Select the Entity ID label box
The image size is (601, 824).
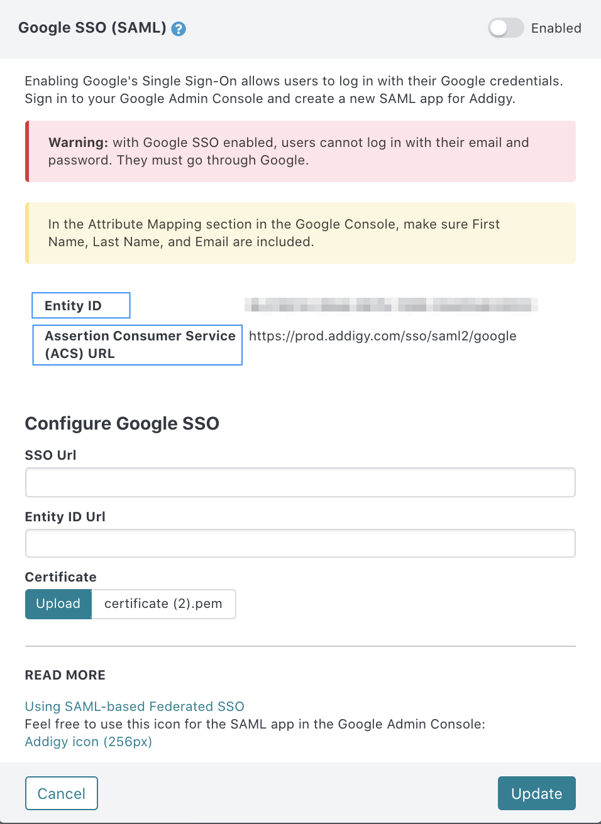click(81, 305)
